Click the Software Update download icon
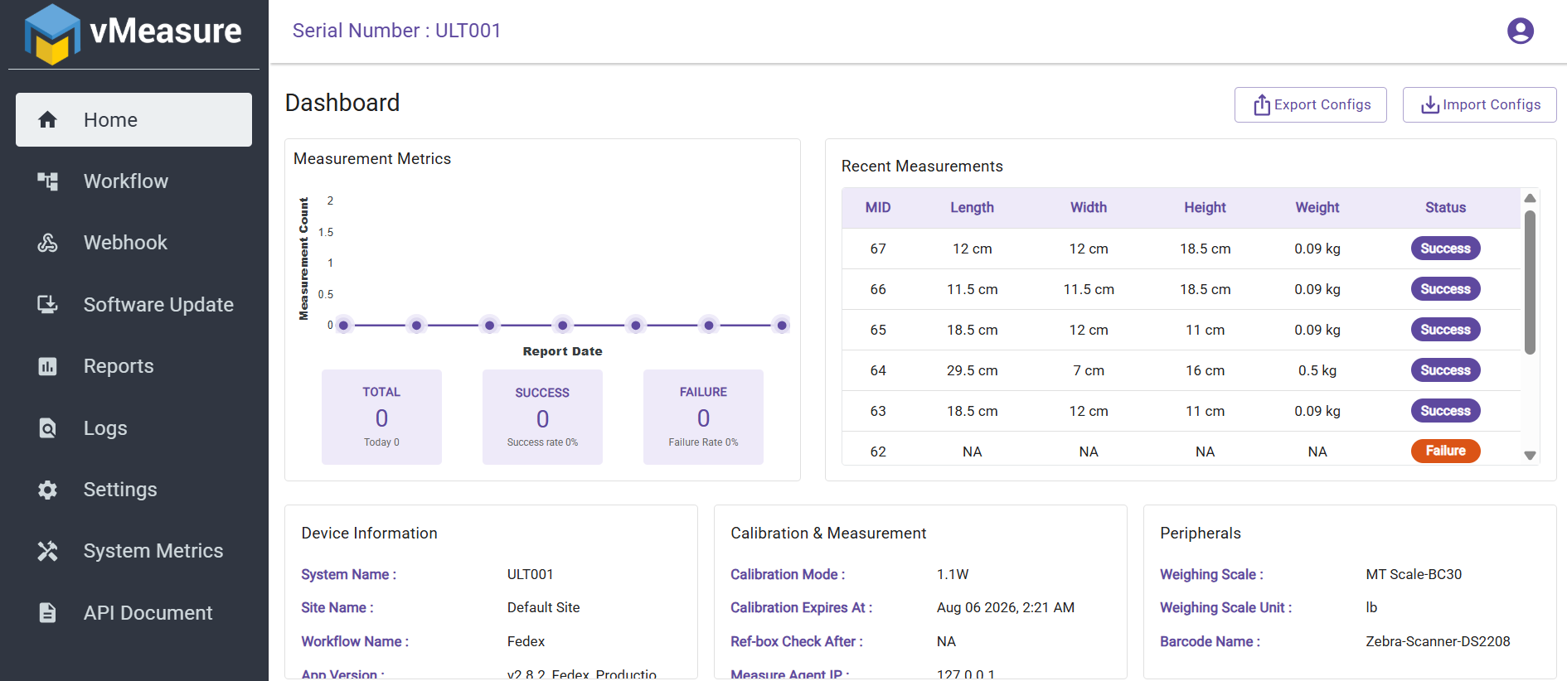This screenshot has height=681, width=1567. tap(48, 305)
